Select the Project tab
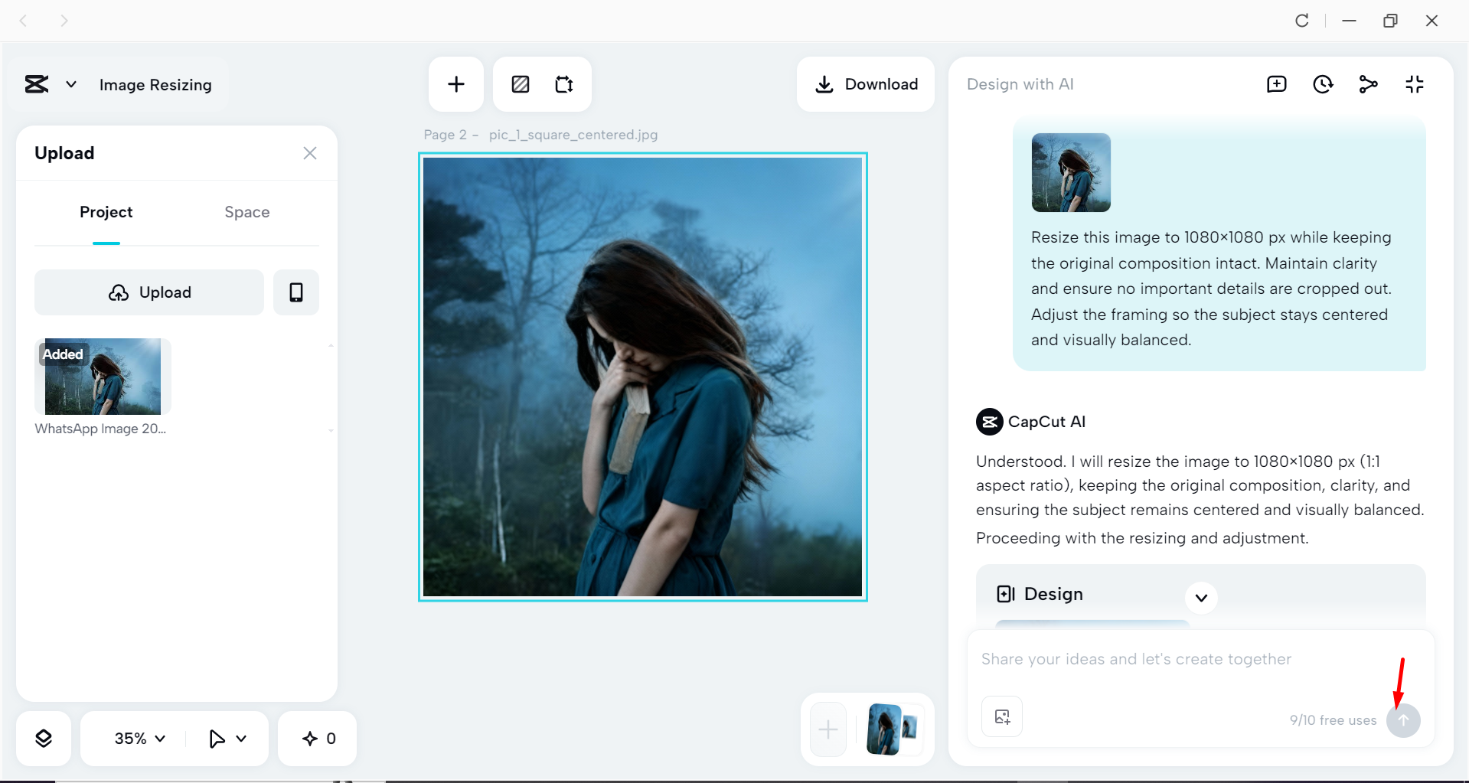Image resolution: width=1469 pixels, height=783 pixels. tap(106, 212)
